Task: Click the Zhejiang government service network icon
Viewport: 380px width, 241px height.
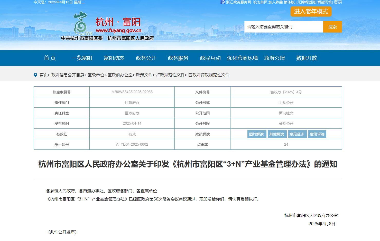Action: tap(223, 2)
